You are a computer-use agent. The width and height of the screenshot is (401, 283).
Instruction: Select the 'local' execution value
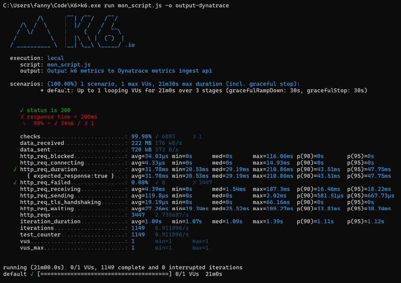point(56,58)
